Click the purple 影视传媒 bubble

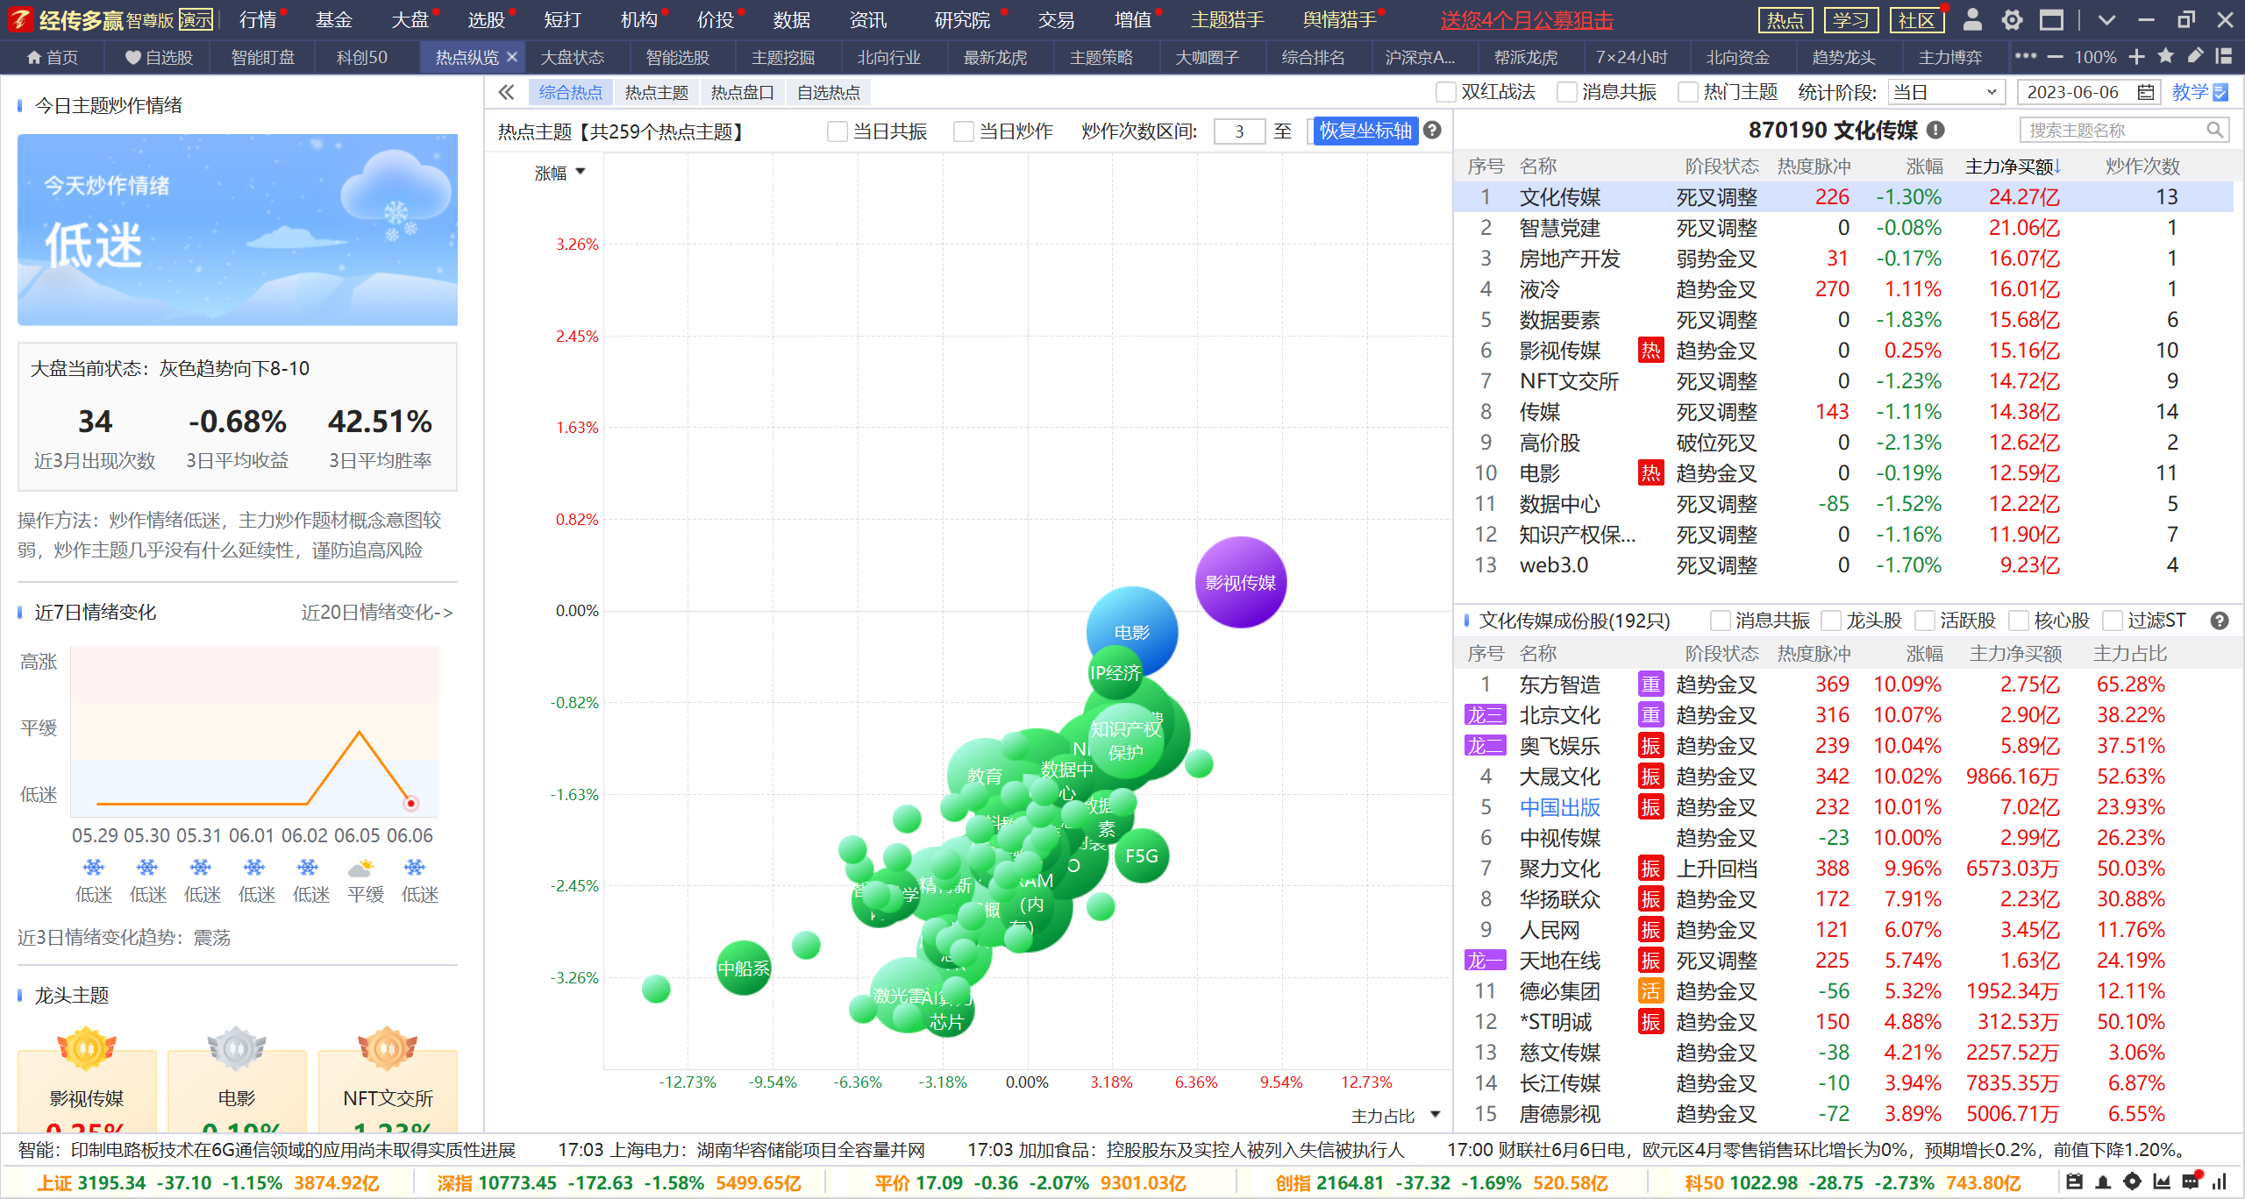tap(1240, 582)
